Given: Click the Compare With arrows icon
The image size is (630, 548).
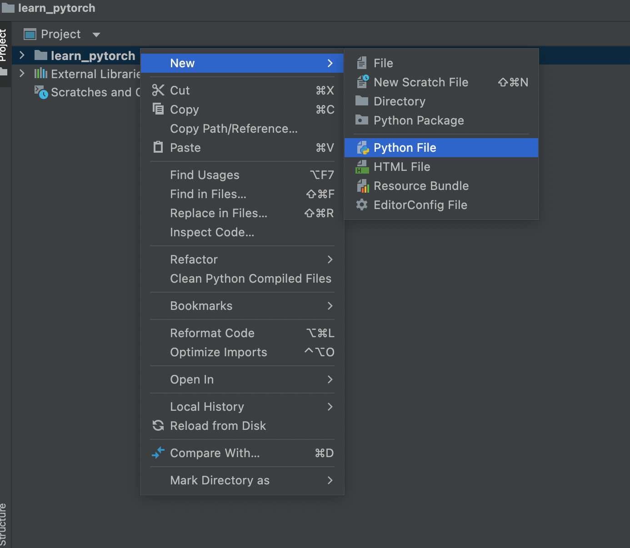Looking at the screenshot, I should (158, 453).
